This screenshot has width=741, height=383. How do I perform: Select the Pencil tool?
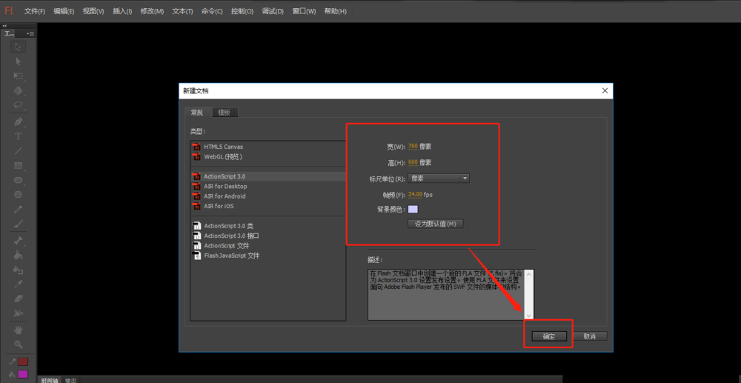[x=19, y=209]
